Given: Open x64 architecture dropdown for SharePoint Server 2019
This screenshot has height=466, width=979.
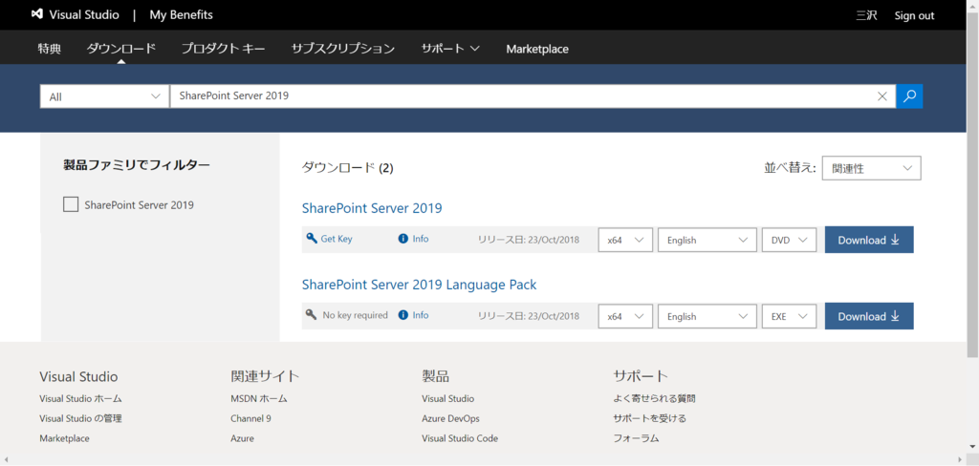Looking at the screenshot, I should (625, 241).
